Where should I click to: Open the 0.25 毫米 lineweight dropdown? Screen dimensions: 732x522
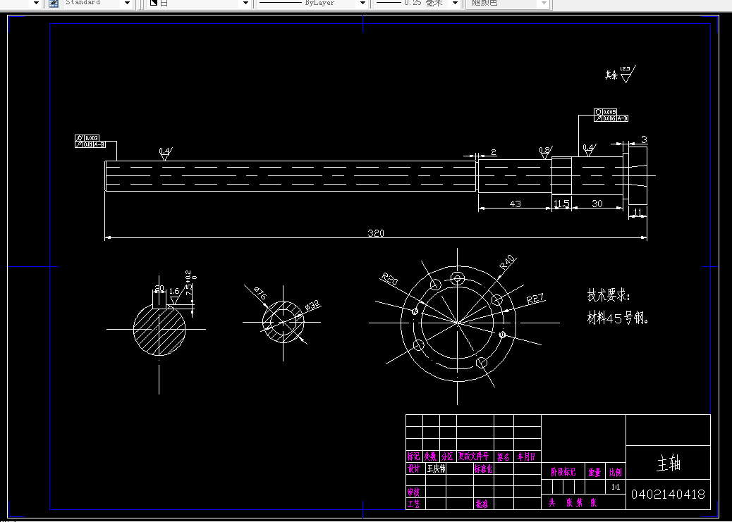point(455,4)
